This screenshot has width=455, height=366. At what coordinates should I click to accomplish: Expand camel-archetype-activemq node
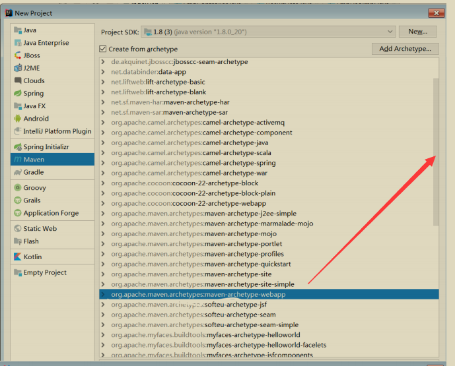[103, 122]
